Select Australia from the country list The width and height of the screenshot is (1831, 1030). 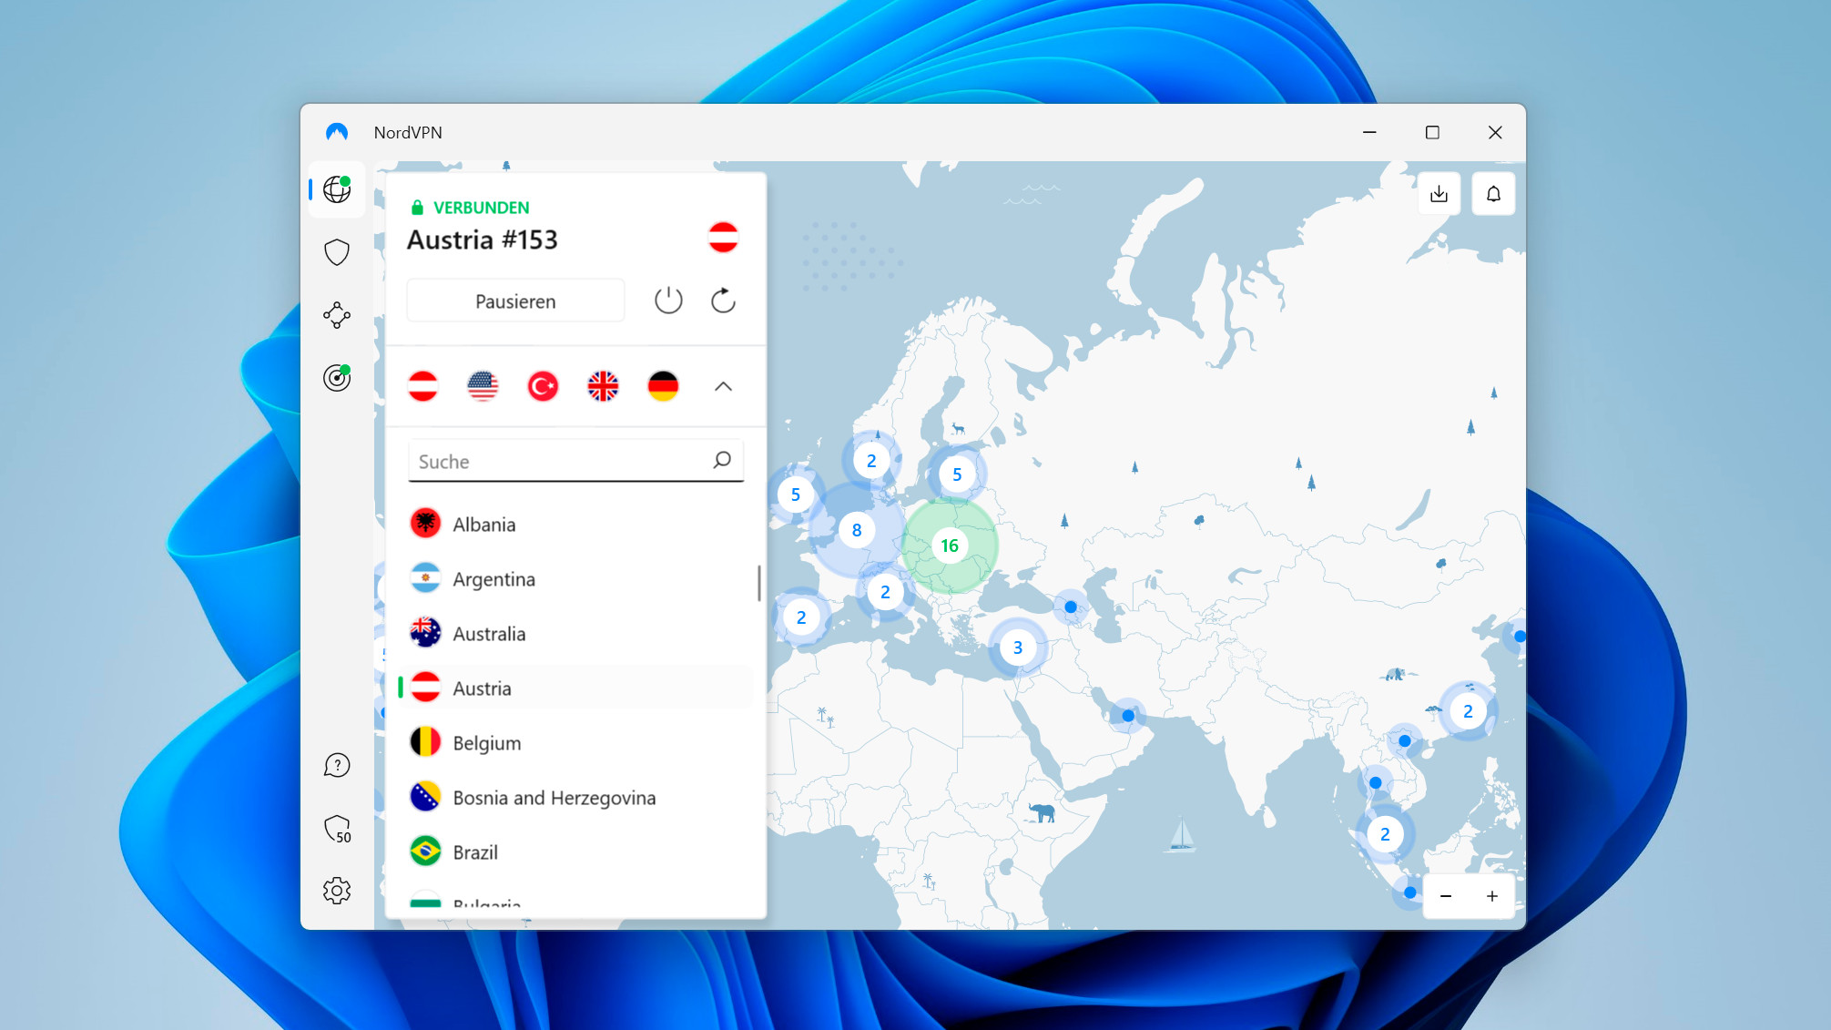point(575,633)
